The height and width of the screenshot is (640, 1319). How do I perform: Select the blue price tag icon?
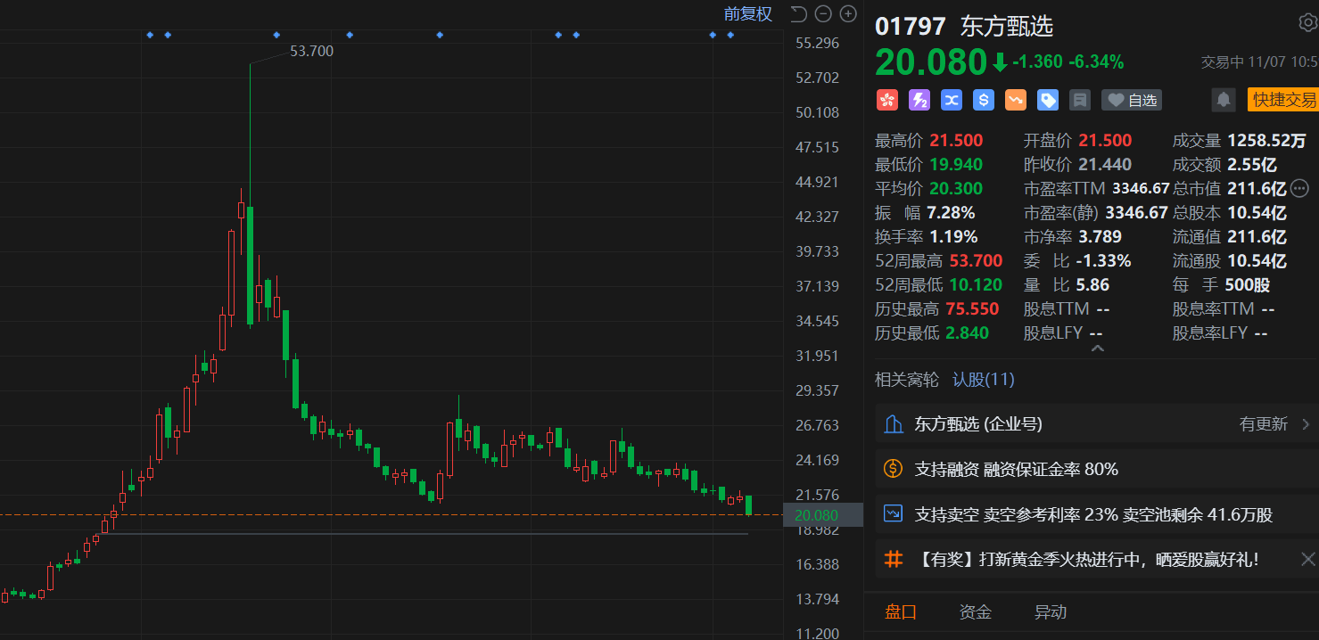pos(1048,100)
